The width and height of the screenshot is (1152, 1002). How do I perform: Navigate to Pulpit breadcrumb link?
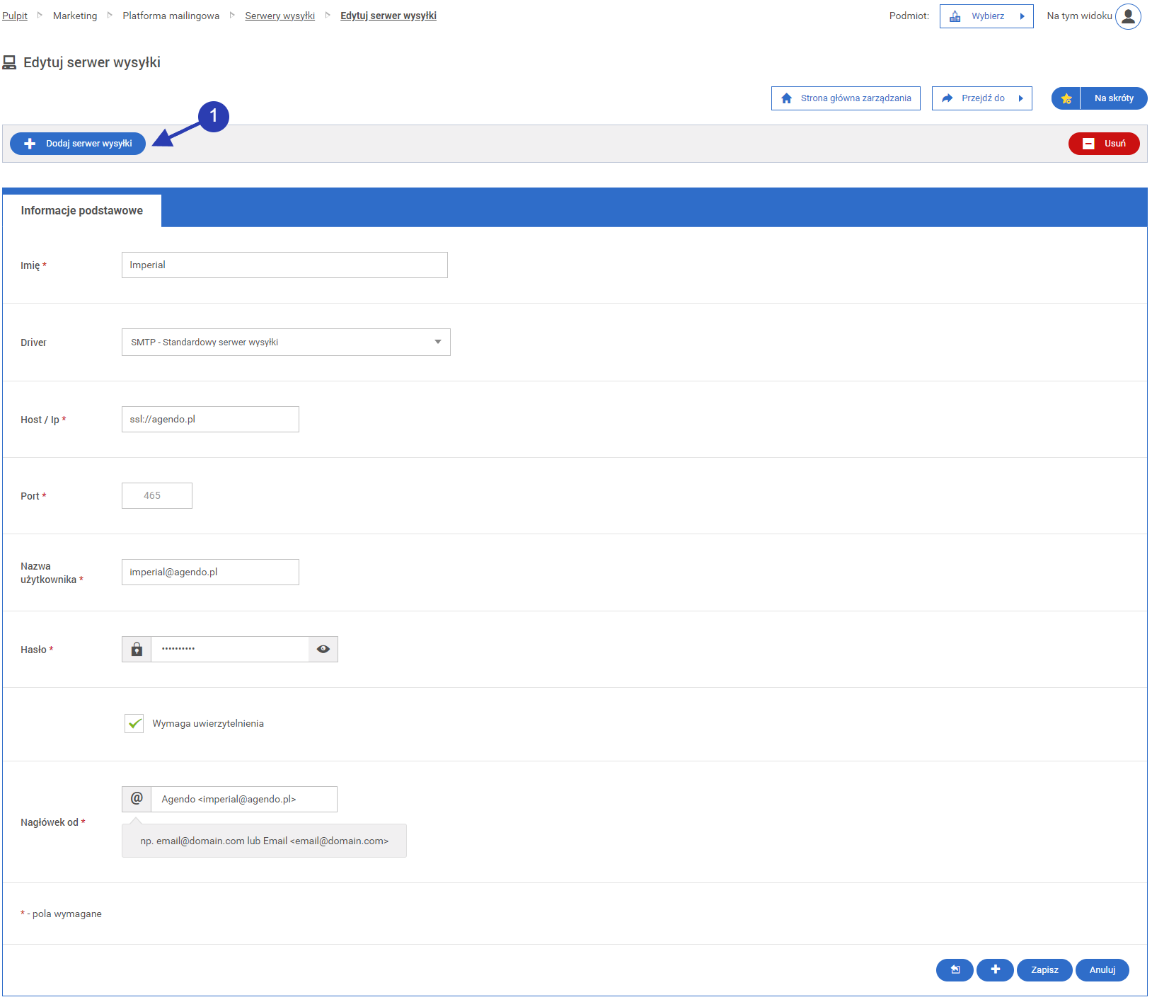click(15, 16)
